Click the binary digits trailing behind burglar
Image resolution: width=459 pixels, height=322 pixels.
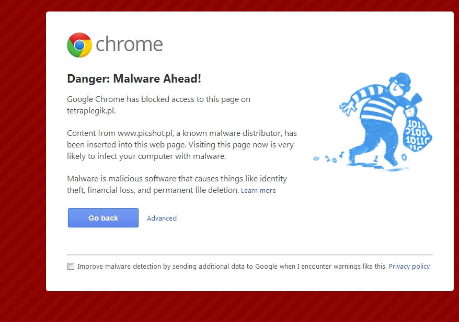pyautogui.click(x=329, y=158)
